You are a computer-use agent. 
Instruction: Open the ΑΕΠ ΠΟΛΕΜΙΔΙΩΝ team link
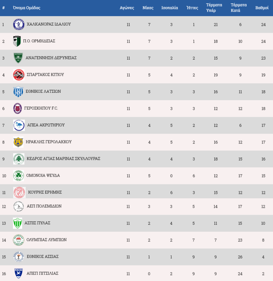coord(44,206)
